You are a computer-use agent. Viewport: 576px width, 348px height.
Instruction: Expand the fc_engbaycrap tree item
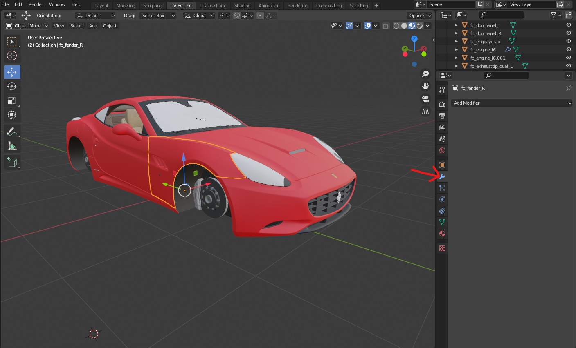(457, 41)
